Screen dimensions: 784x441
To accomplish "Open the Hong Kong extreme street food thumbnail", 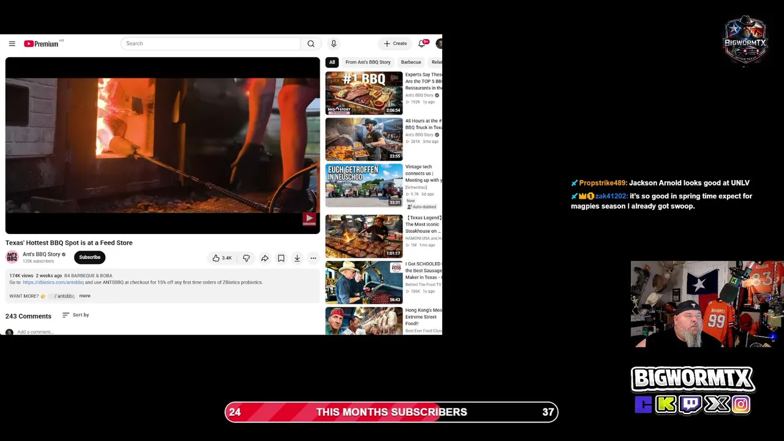I will click(x=364, y=321).
